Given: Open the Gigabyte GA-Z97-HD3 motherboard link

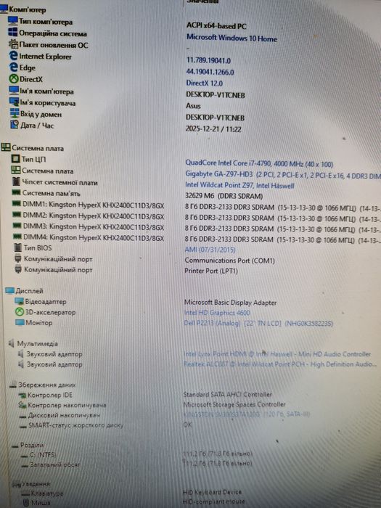Looking at the screenshot, I should tap(282, 175).
